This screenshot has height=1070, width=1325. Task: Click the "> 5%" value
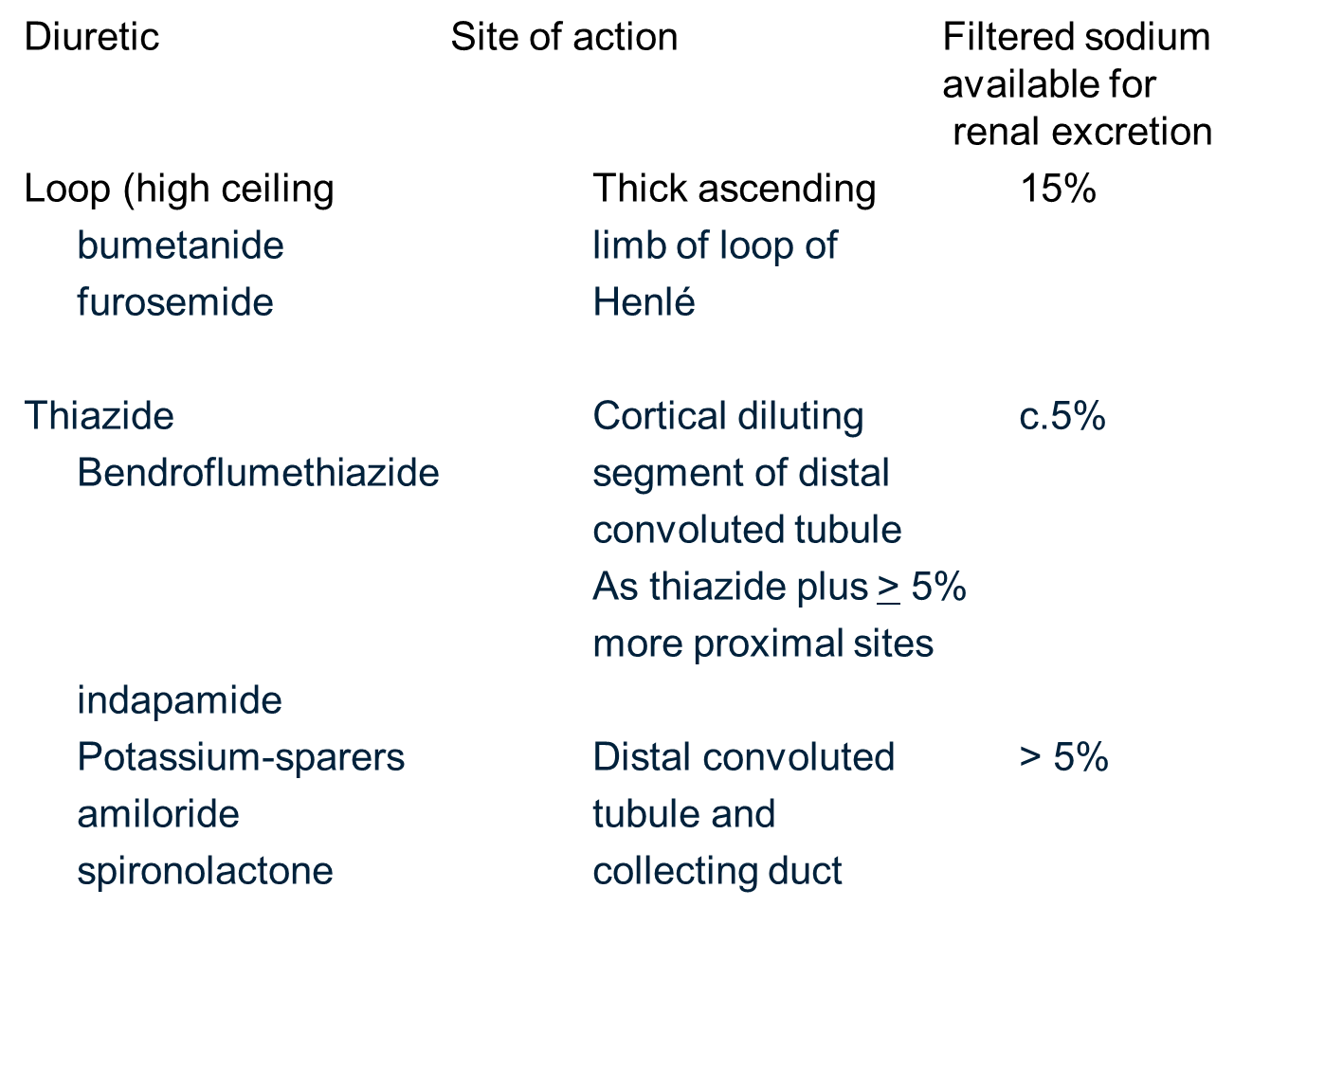tap(1063, 757)
